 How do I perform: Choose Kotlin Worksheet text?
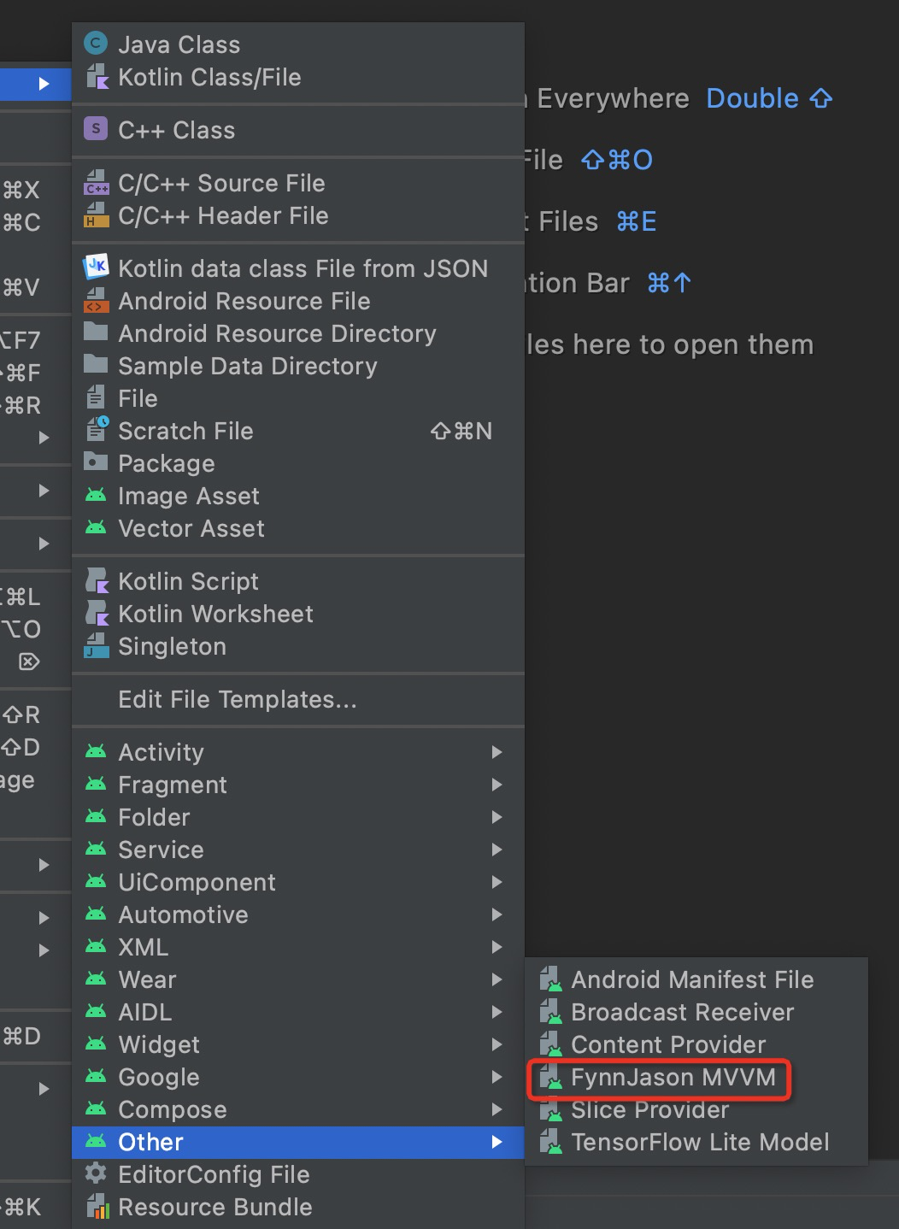216,614
